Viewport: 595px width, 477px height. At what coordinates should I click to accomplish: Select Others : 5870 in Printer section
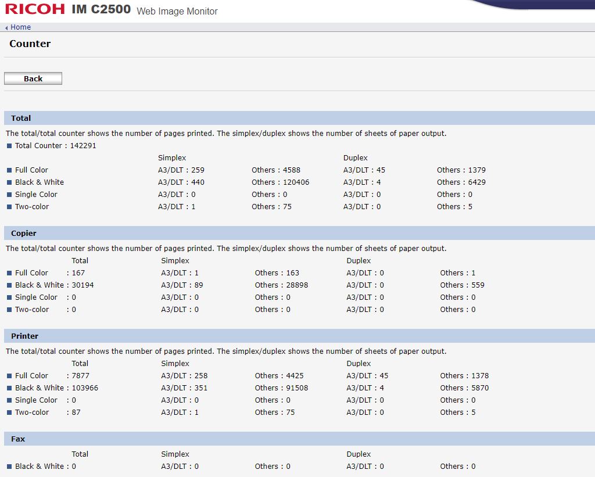click(x=464, y=388)
